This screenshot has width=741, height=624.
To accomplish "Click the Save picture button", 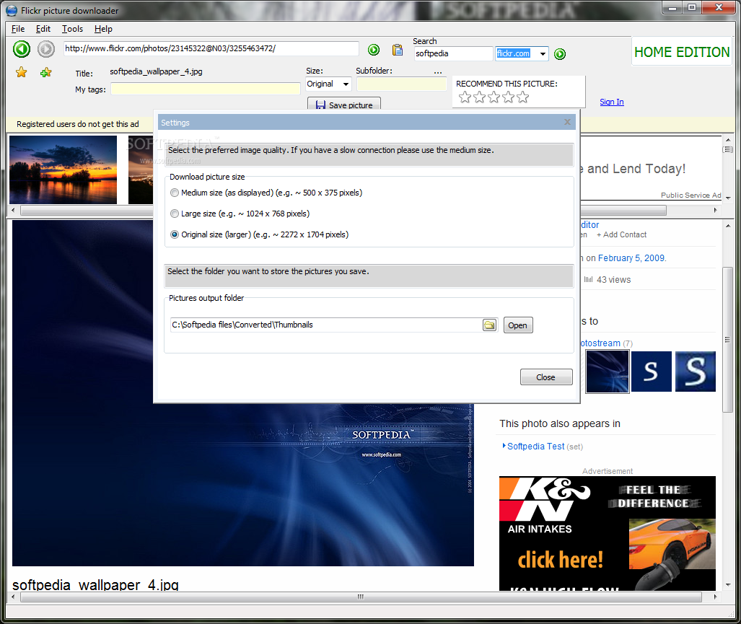I will (344, 104).
